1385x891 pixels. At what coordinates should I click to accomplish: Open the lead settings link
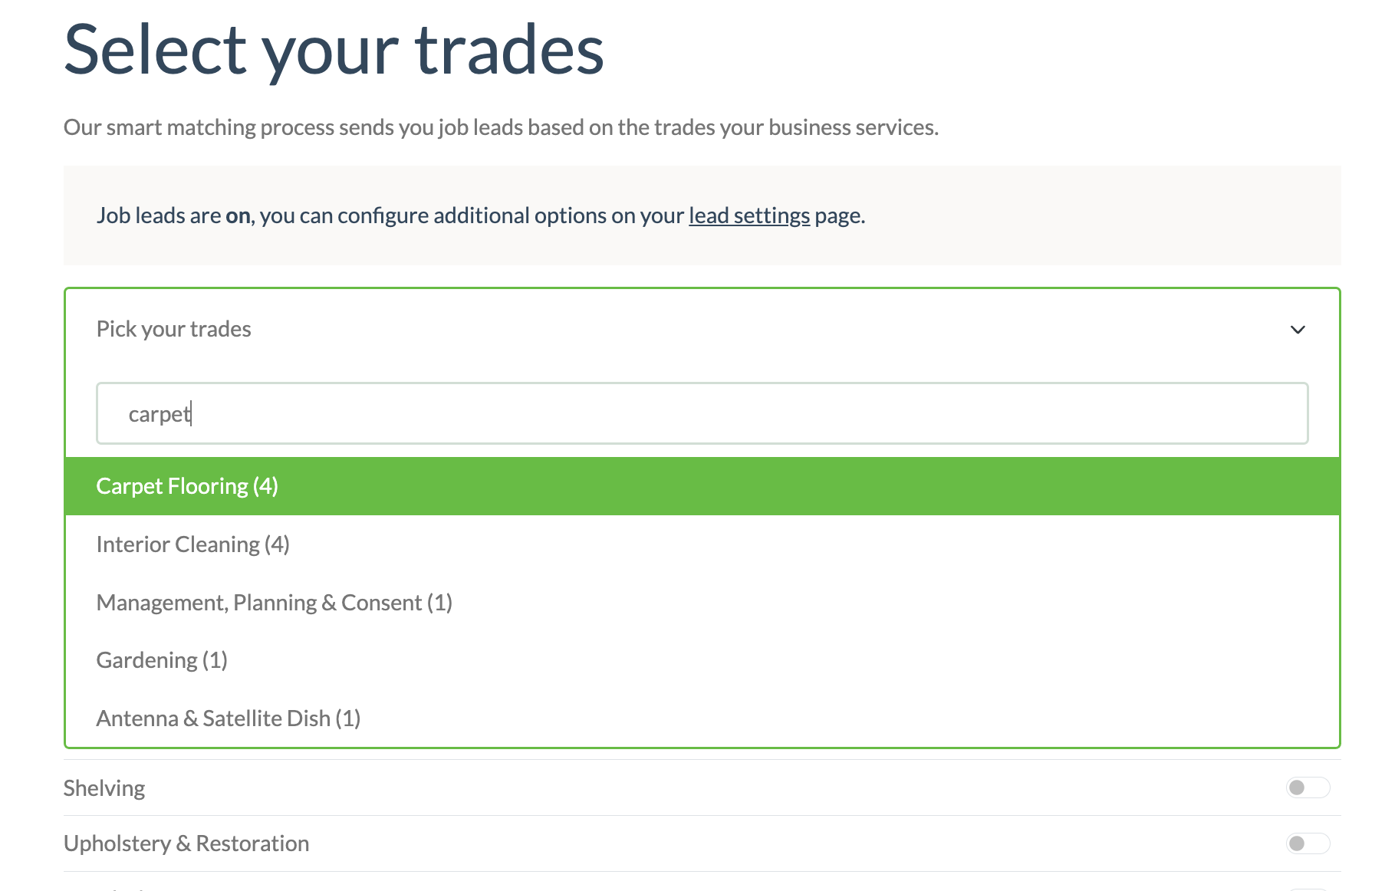click(748, 215)
